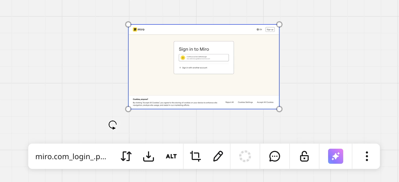Toggle the lock padlock icon

[304, 156]
